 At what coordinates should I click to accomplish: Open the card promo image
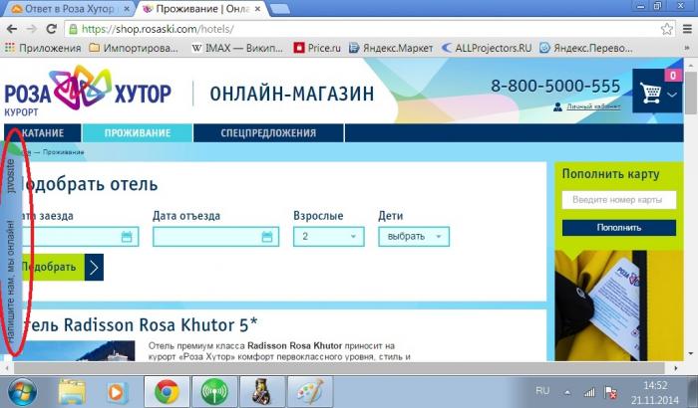(619, 306)
